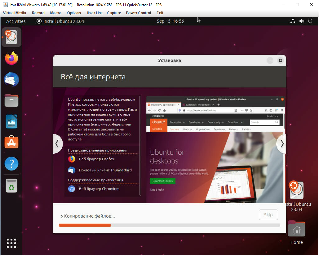Open the Files manager in the dock
319x256 pixels.
(11, 100)
